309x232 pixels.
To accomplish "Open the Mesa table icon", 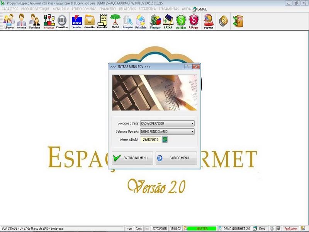I will point(115,21).
